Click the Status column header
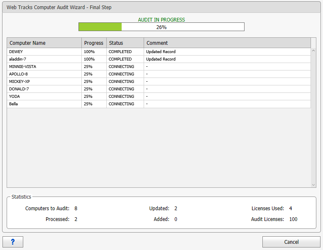 125,43
